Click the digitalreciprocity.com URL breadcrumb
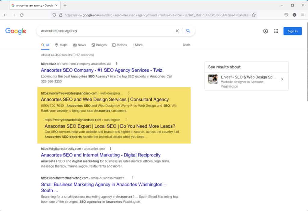The width and height of the screenshot is (308, 211). (73, 149)
